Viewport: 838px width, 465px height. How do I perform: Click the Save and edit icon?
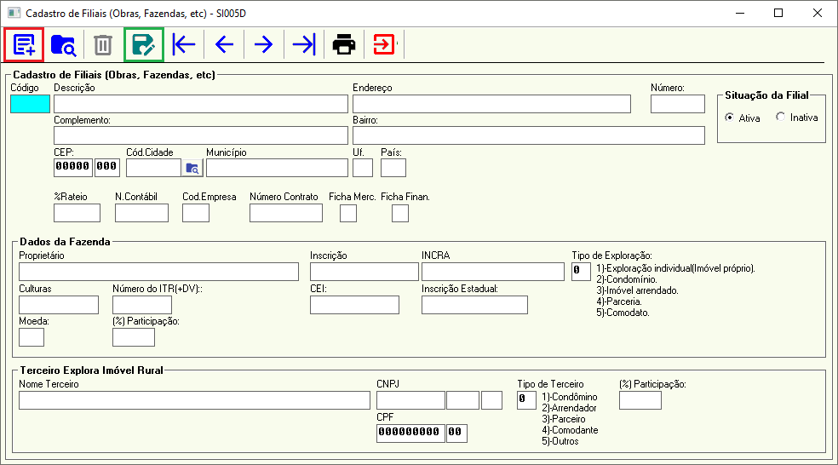click(x=144, y=45)
